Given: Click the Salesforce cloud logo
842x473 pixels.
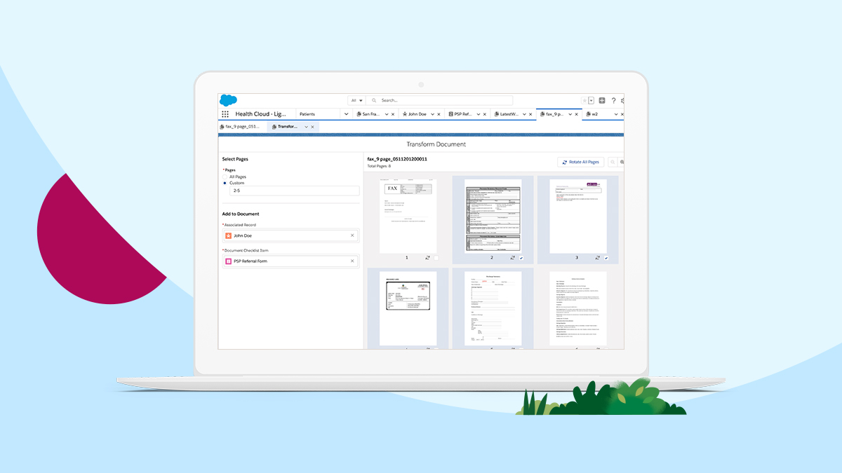Looking at the screenshot, I should (x=228, y=100).
